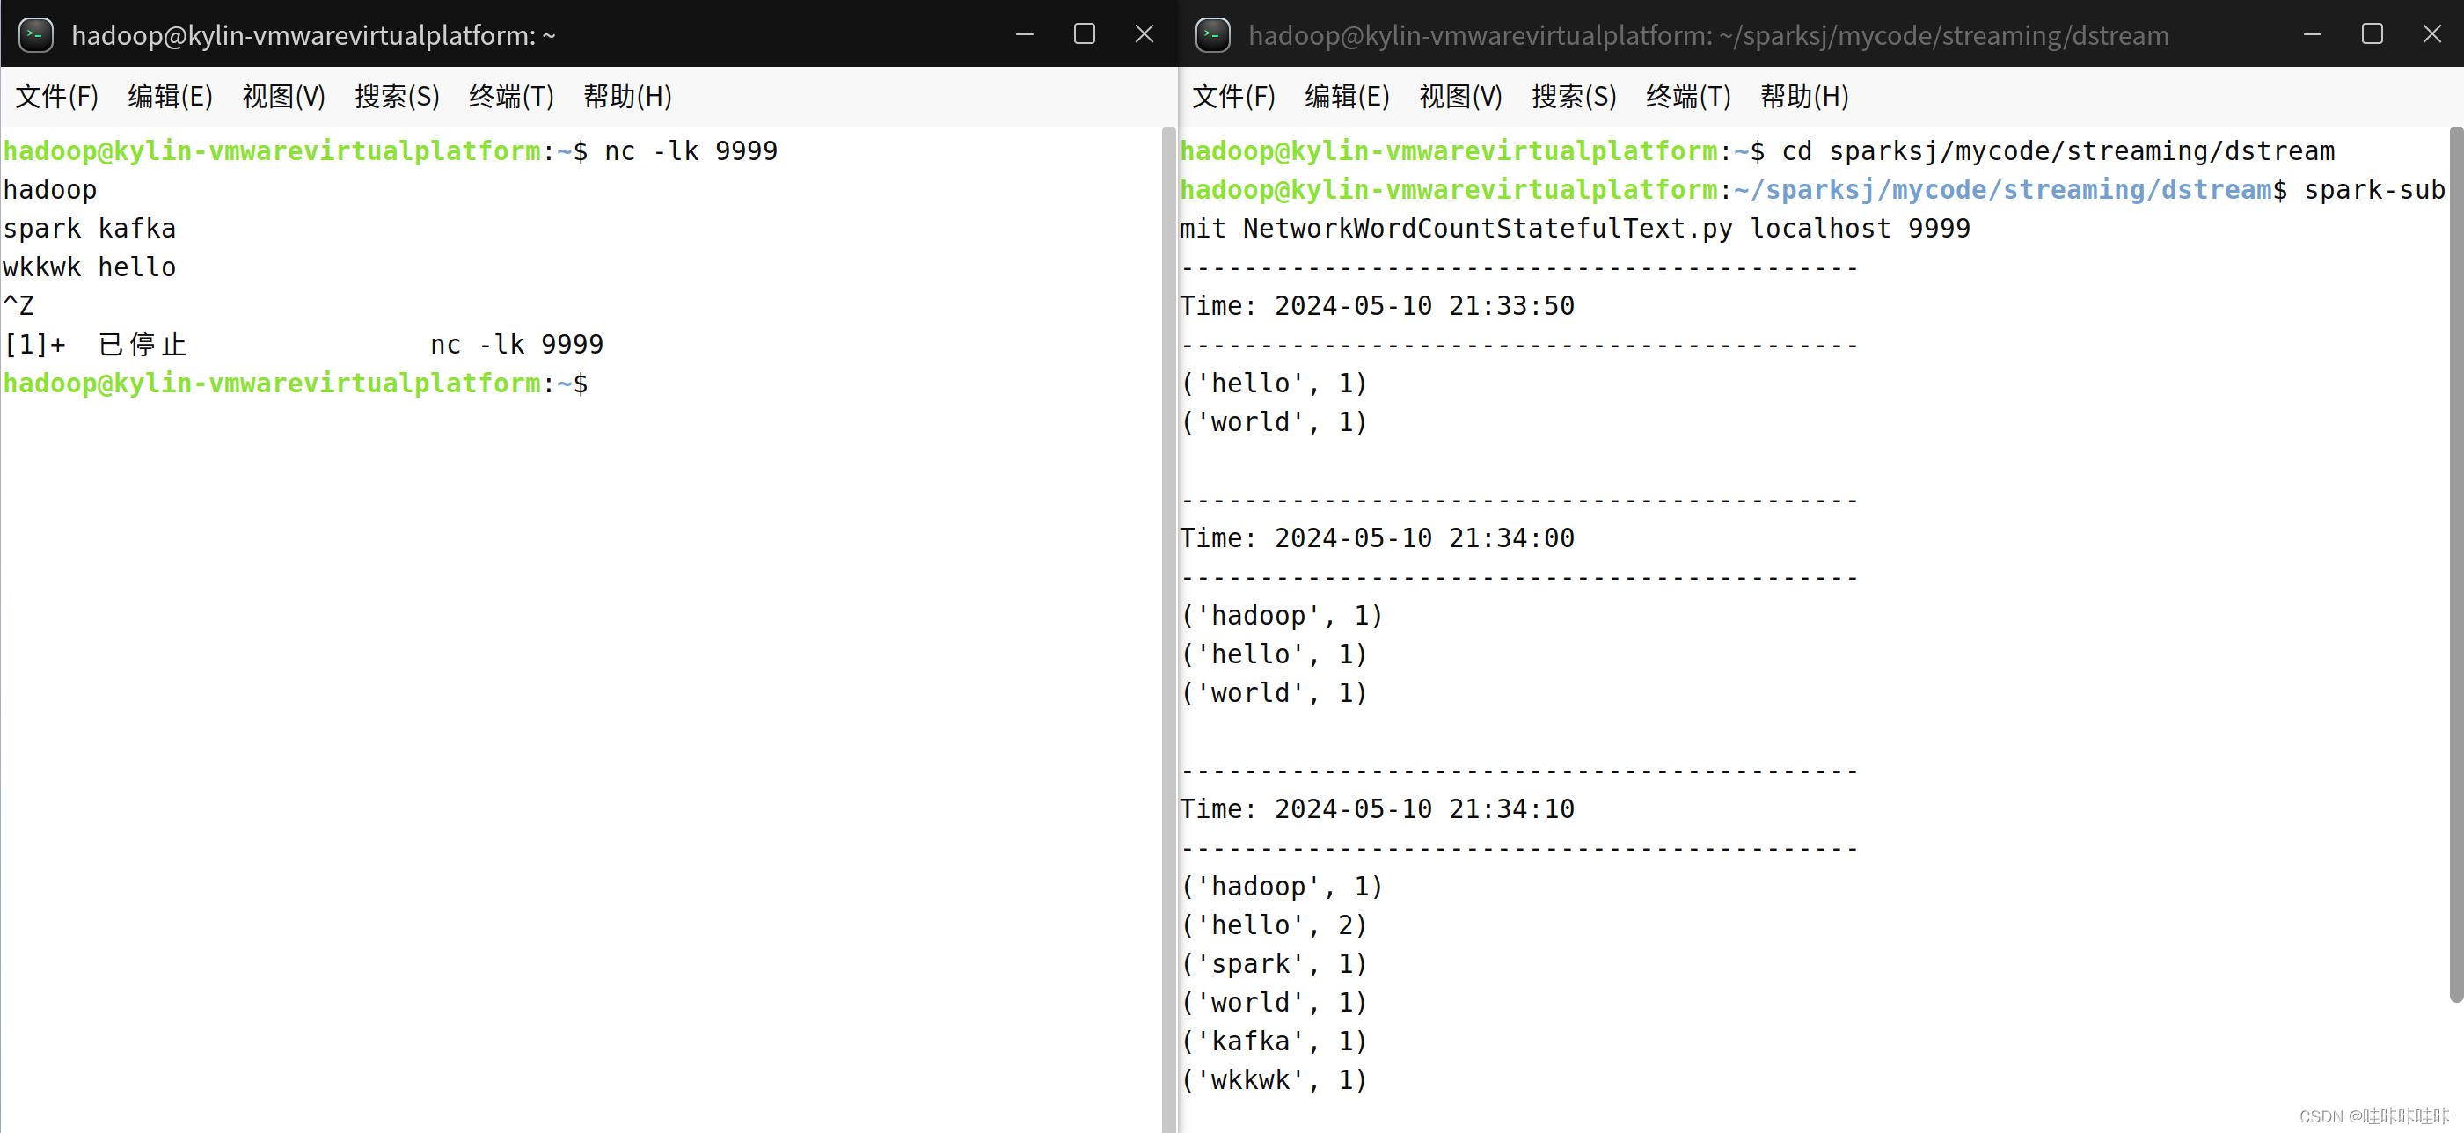Open 终端(T) menu in left terminal

511,96
